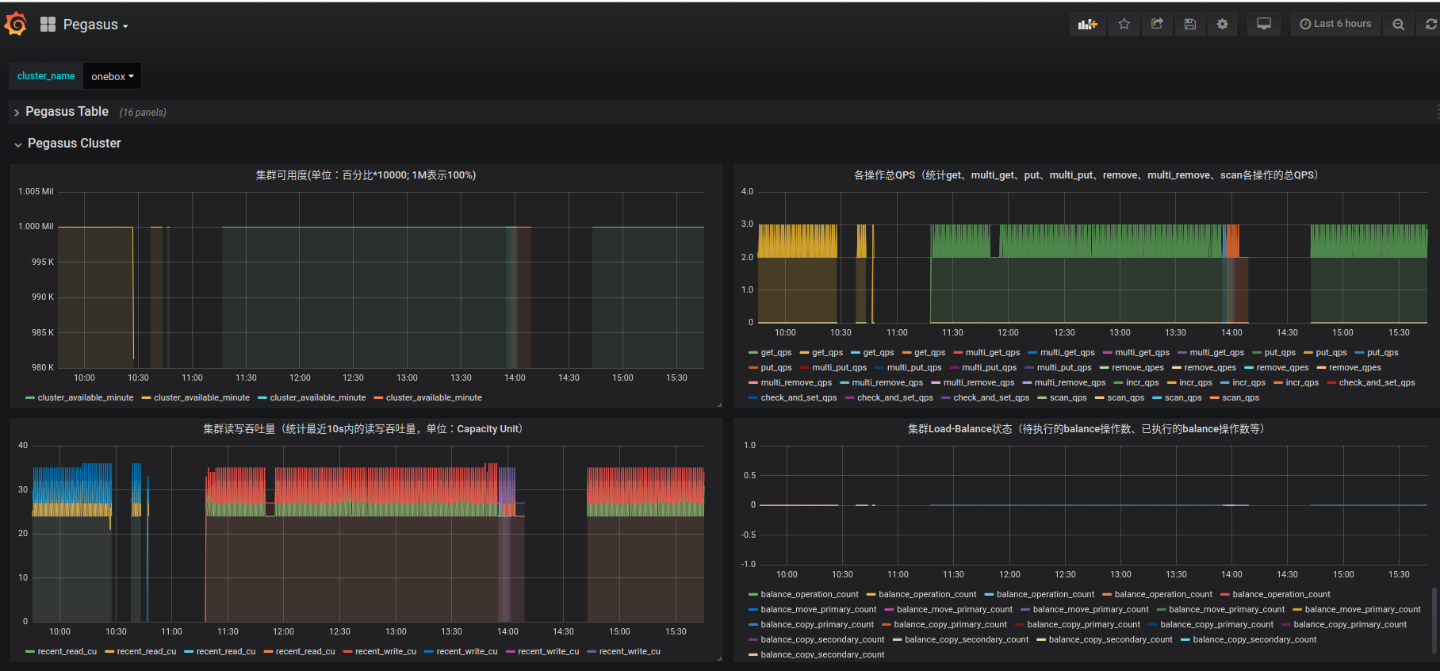Toggle the red check_and_set_qps legend series
1440x671 pixels.
pyautogui.click(x=1377, y=383)
